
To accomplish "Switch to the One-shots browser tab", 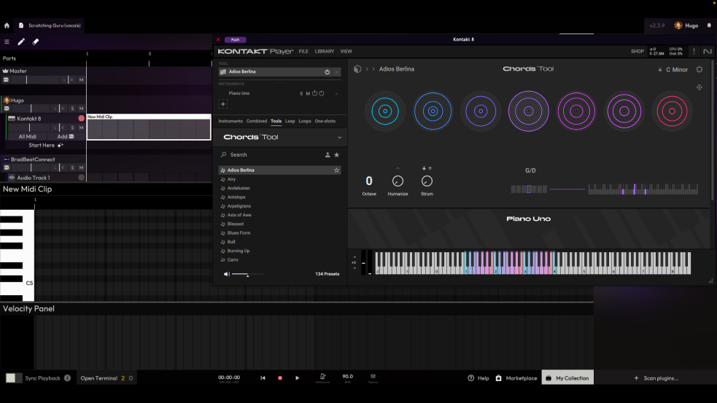I will click(x=325, y=121).
